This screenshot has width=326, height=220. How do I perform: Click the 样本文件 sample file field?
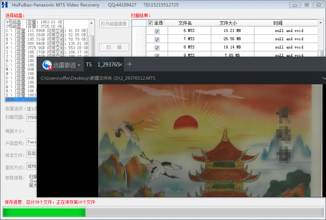[x=32, y=154]
